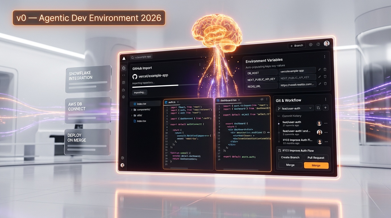Image resolution: width=391 pixels, height=218 pixels.
Task: Delete the REDIS_URL variable with trash icon
Action: click(x=325, y=84)
